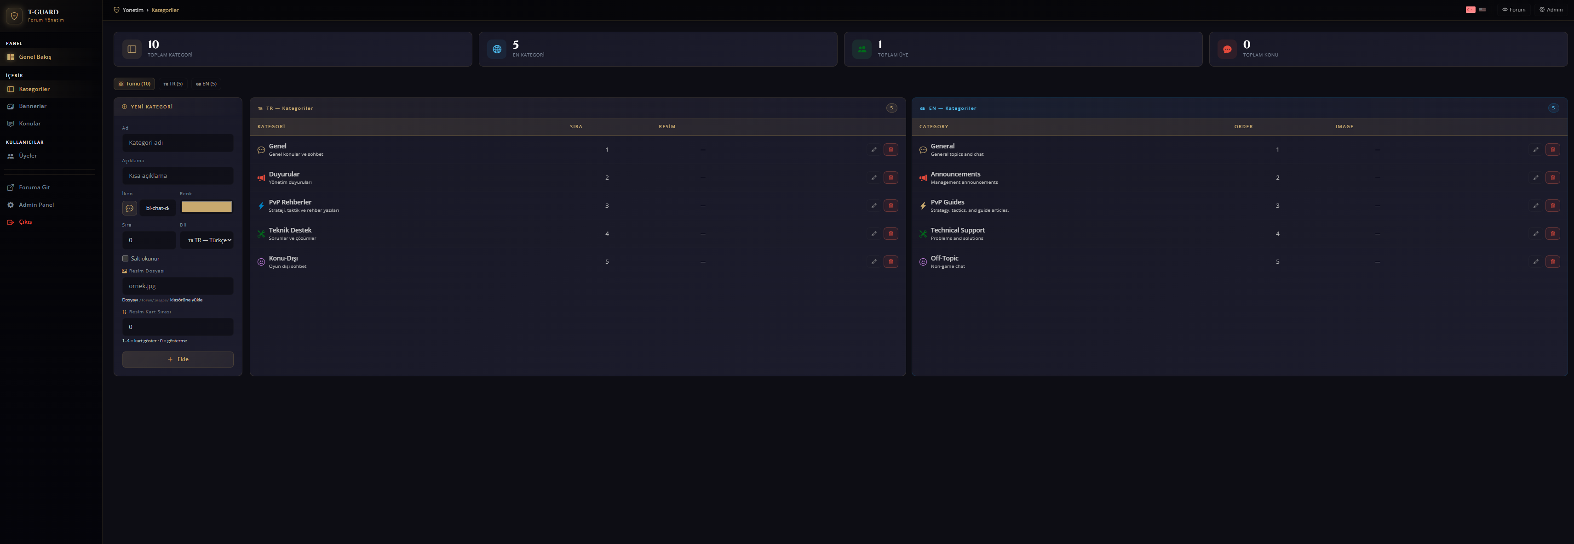1574x544 pixels.
Task: Edit the Duyurular category
Action: pos(874,178)
